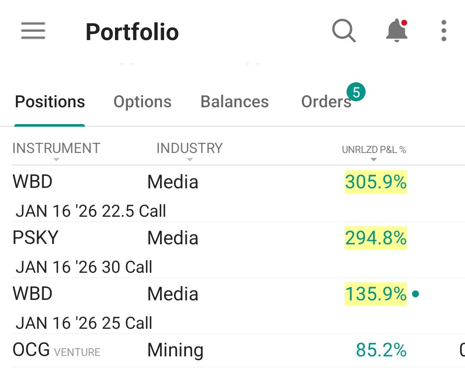Open the three-dot overflow menu

click(x=443, y=31)
